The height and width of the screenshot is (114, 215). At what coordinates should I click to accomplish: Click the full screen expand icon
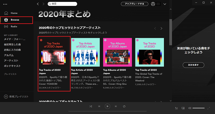pyautogui.click(x=209, y=108)
